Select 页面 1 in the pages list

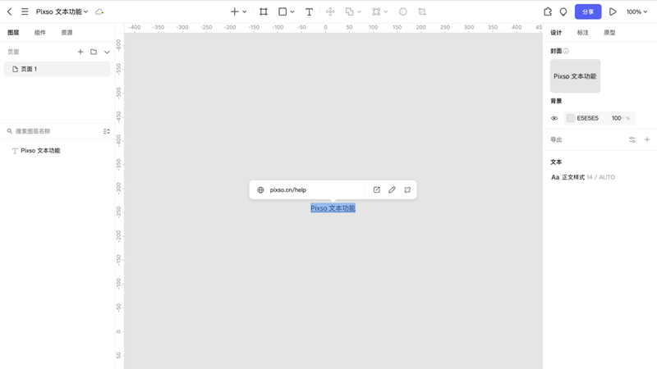tap(57, 69)
